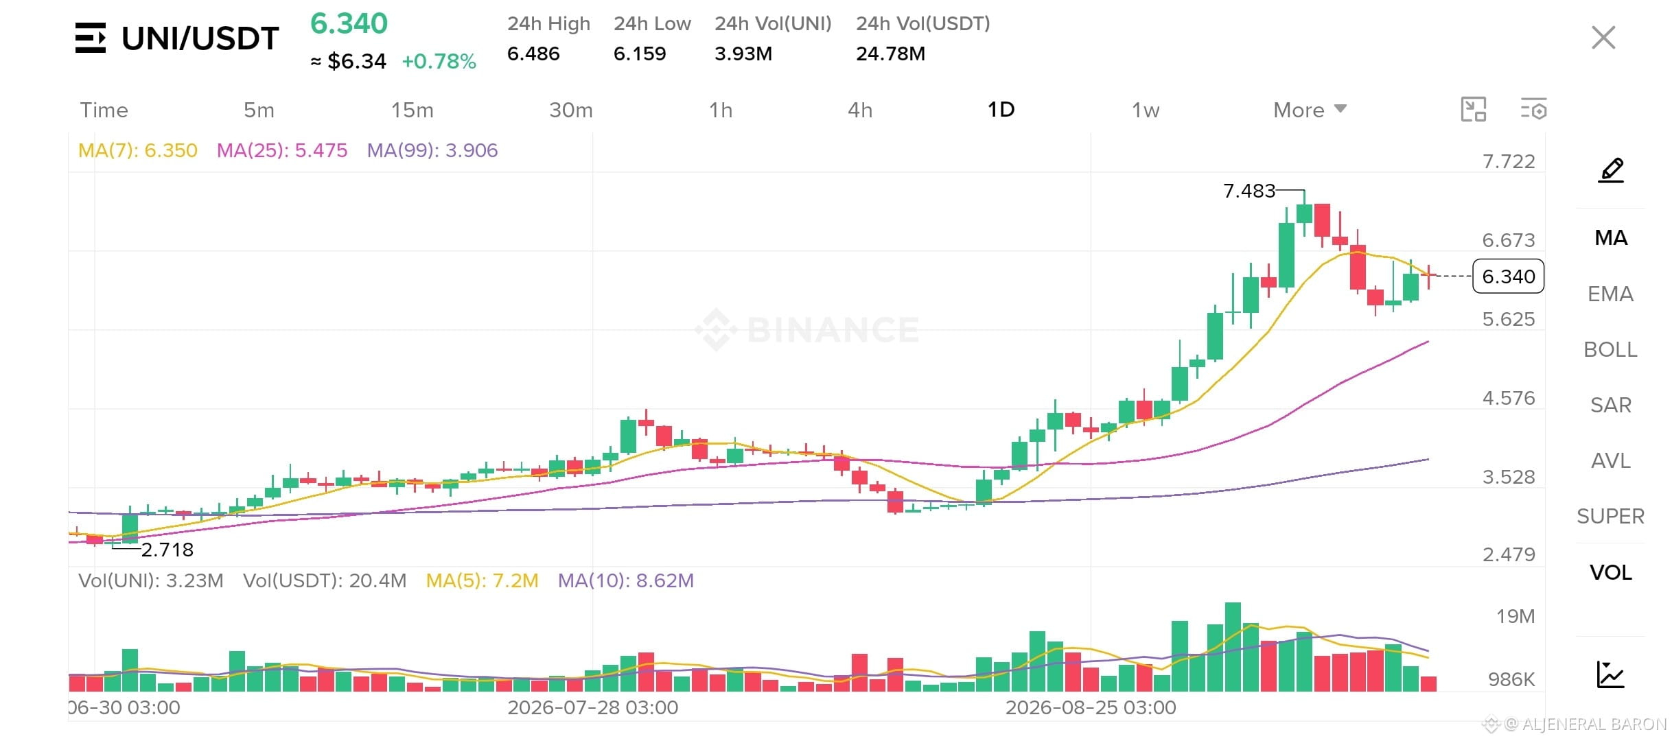Click the 6.340 current price marker
The image size is (1672, 741).
[1508, 277]
